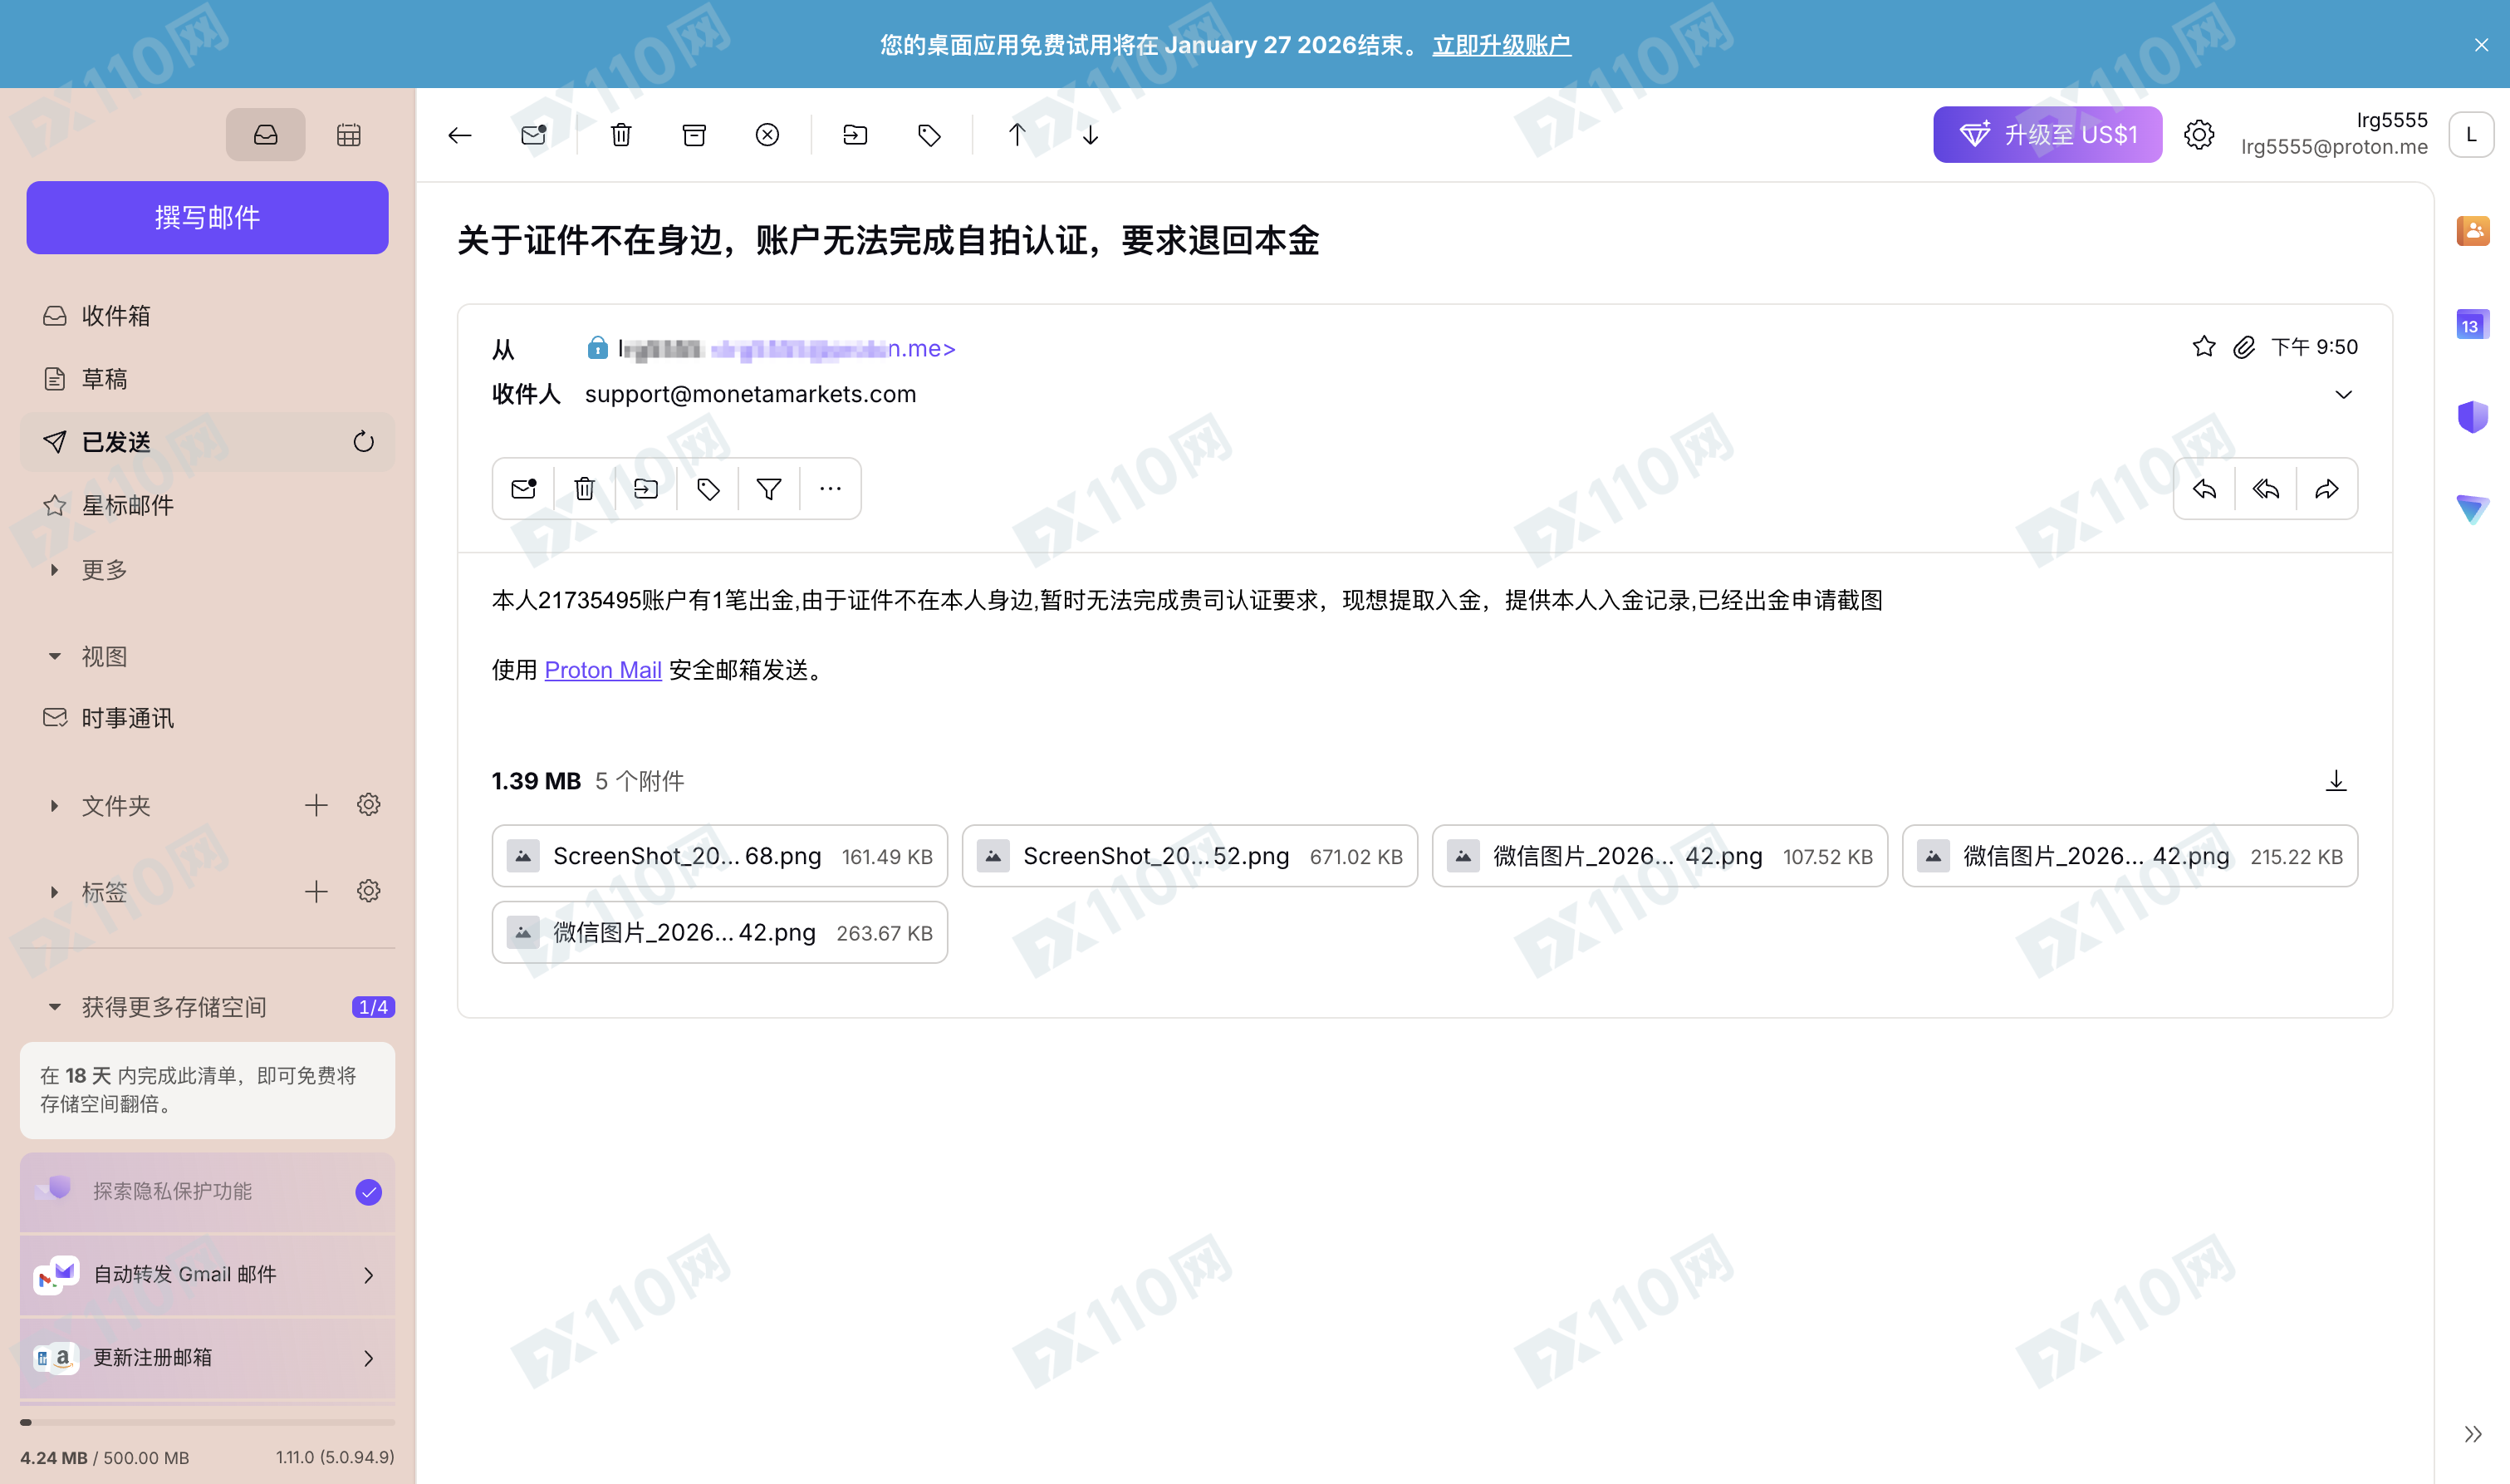
Task: Open the filter funnel icon
Action: tap(768, 489)
